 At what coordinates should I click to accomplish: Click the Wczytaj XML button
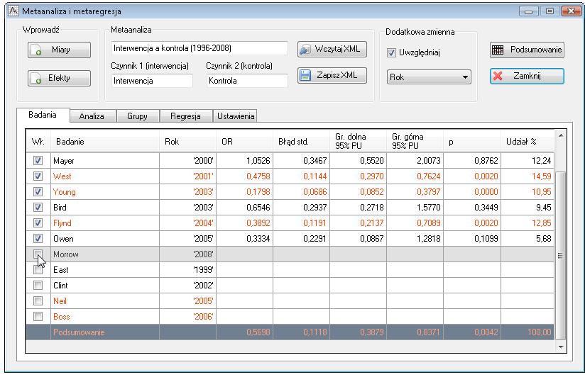coord(332,49)
